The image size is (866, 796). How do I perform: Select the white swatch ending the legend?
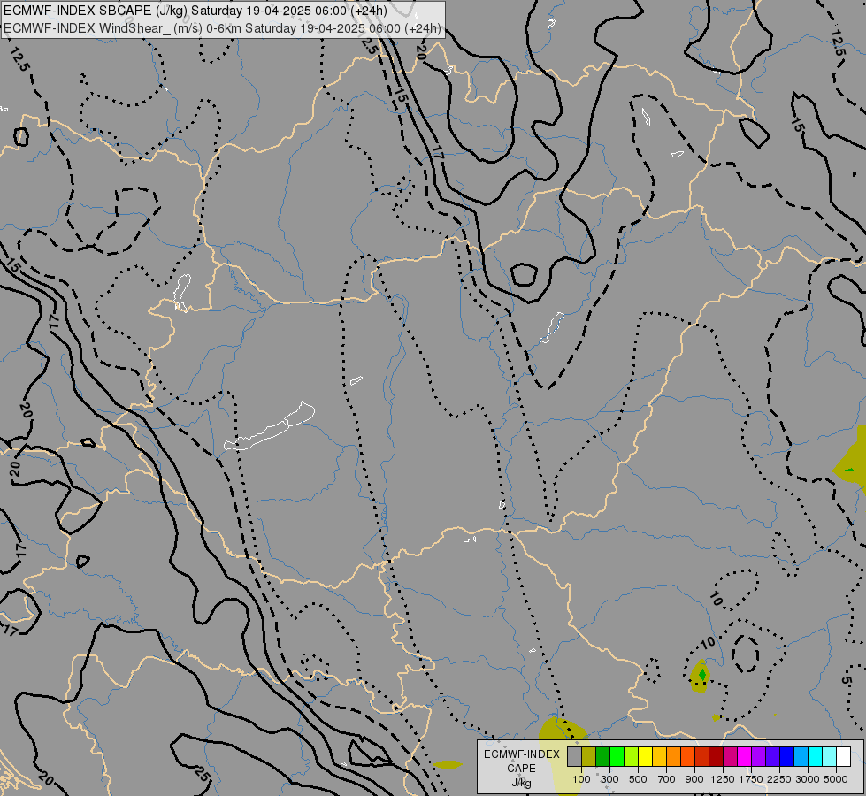pos(844,756)
